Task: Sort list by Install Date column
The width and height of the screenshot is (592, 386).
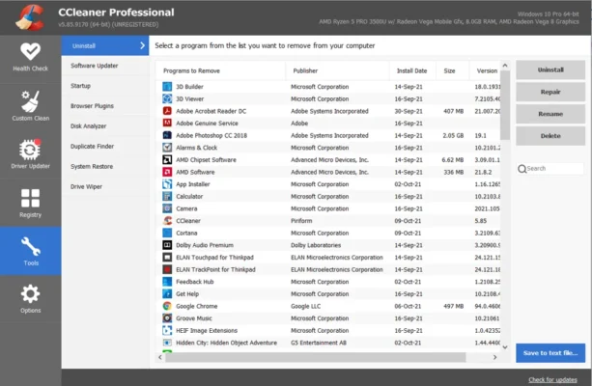Action: pyautogui.click(x=412, y=70)
